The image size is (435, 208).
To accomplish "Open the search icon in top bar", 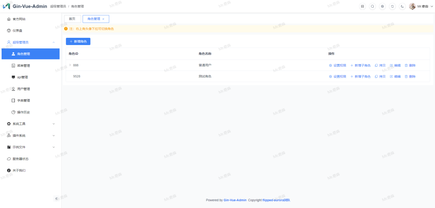I will (372, 6).
